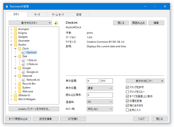
Task: Click the JSMeter10 folder icon
Action: [x=16, y=95]
